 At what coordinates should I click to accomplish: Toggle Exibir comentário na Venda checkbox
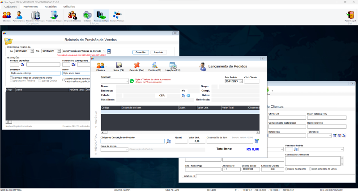pyautogui.click(x=310, y=169)
